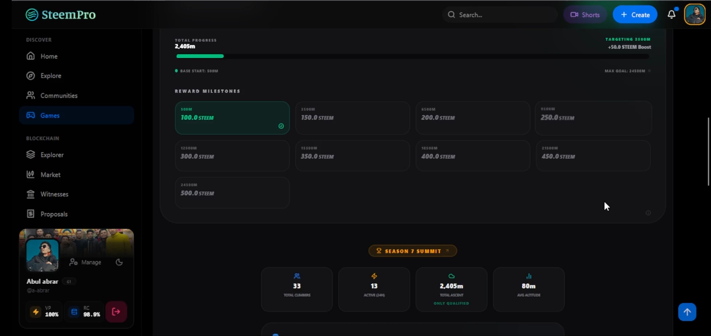Click the Abul abrar profile name
This screenshot has width=711, height=336.
pyautogui.click(x=42, y=281)
